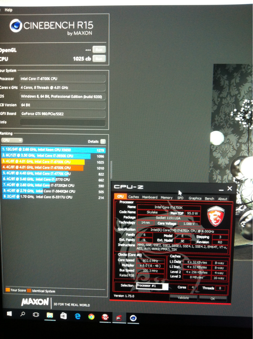Toggle the Details checkbox in the Ranking panel
This screenshot has height=339, width=253.
pos(103,142)
